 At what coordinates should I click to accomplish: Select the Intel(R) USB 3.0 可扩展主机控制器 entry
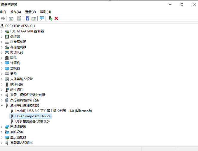[x=53, y=111]
